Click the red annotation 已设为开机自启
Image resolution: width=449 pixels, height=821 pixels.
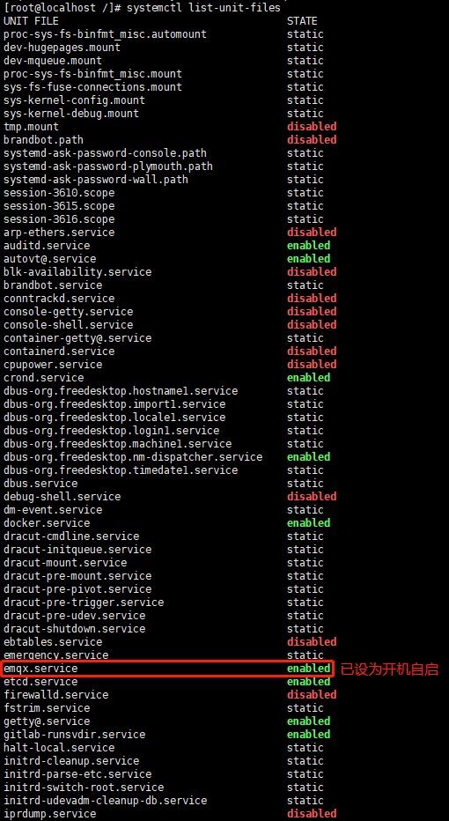pos(389,669)
